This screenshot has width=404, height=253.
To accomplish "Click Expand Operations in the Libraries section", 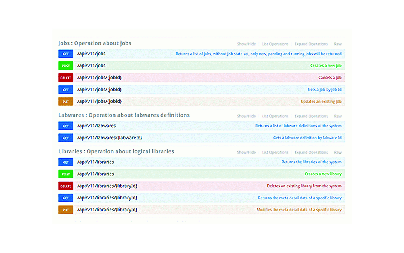I will click(311, 152).
